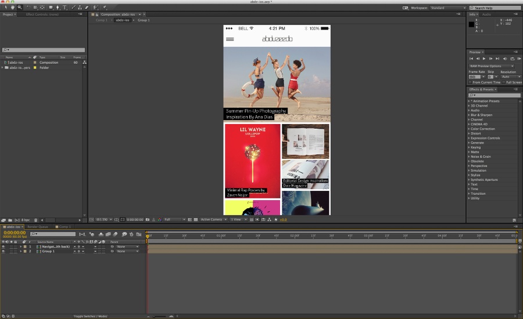Play the preview
This screenshot has height=319, width=523.
tap(484, 59)
